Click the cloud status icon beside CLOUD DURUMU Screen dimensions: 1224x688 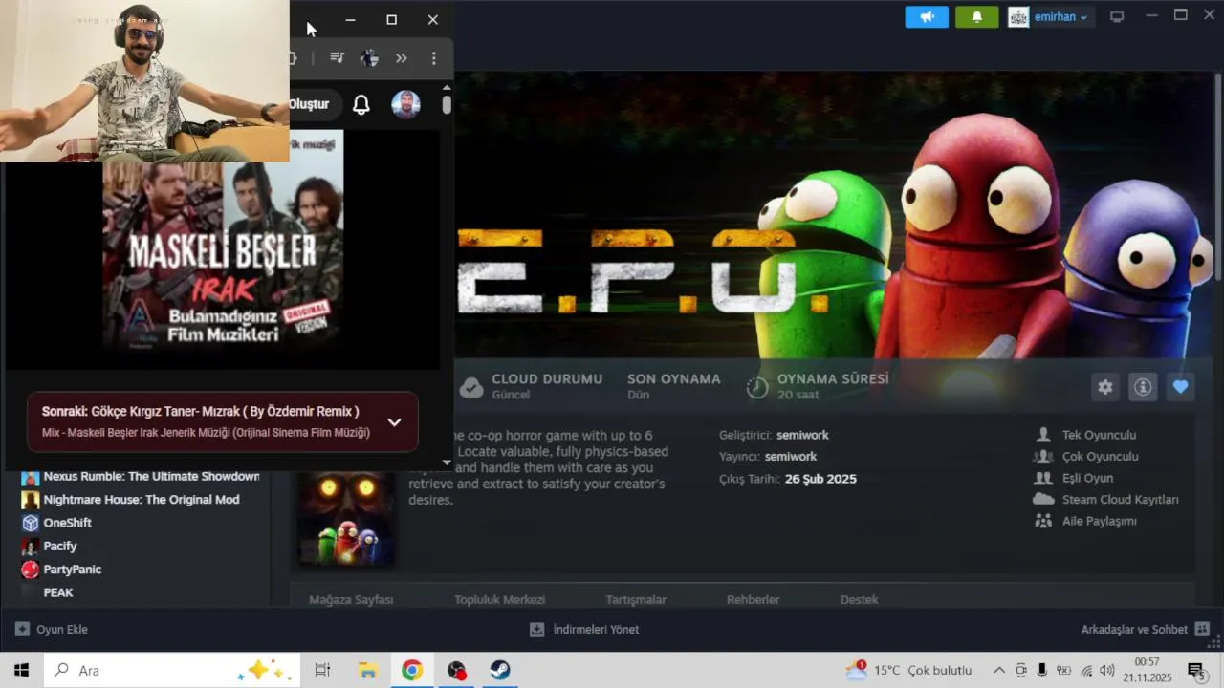click(470, 387)
